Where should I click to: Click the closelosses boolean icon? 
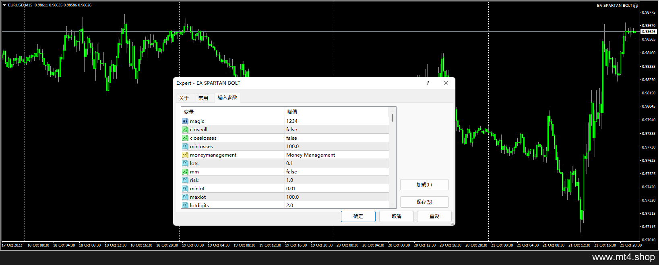click(185, 138)
